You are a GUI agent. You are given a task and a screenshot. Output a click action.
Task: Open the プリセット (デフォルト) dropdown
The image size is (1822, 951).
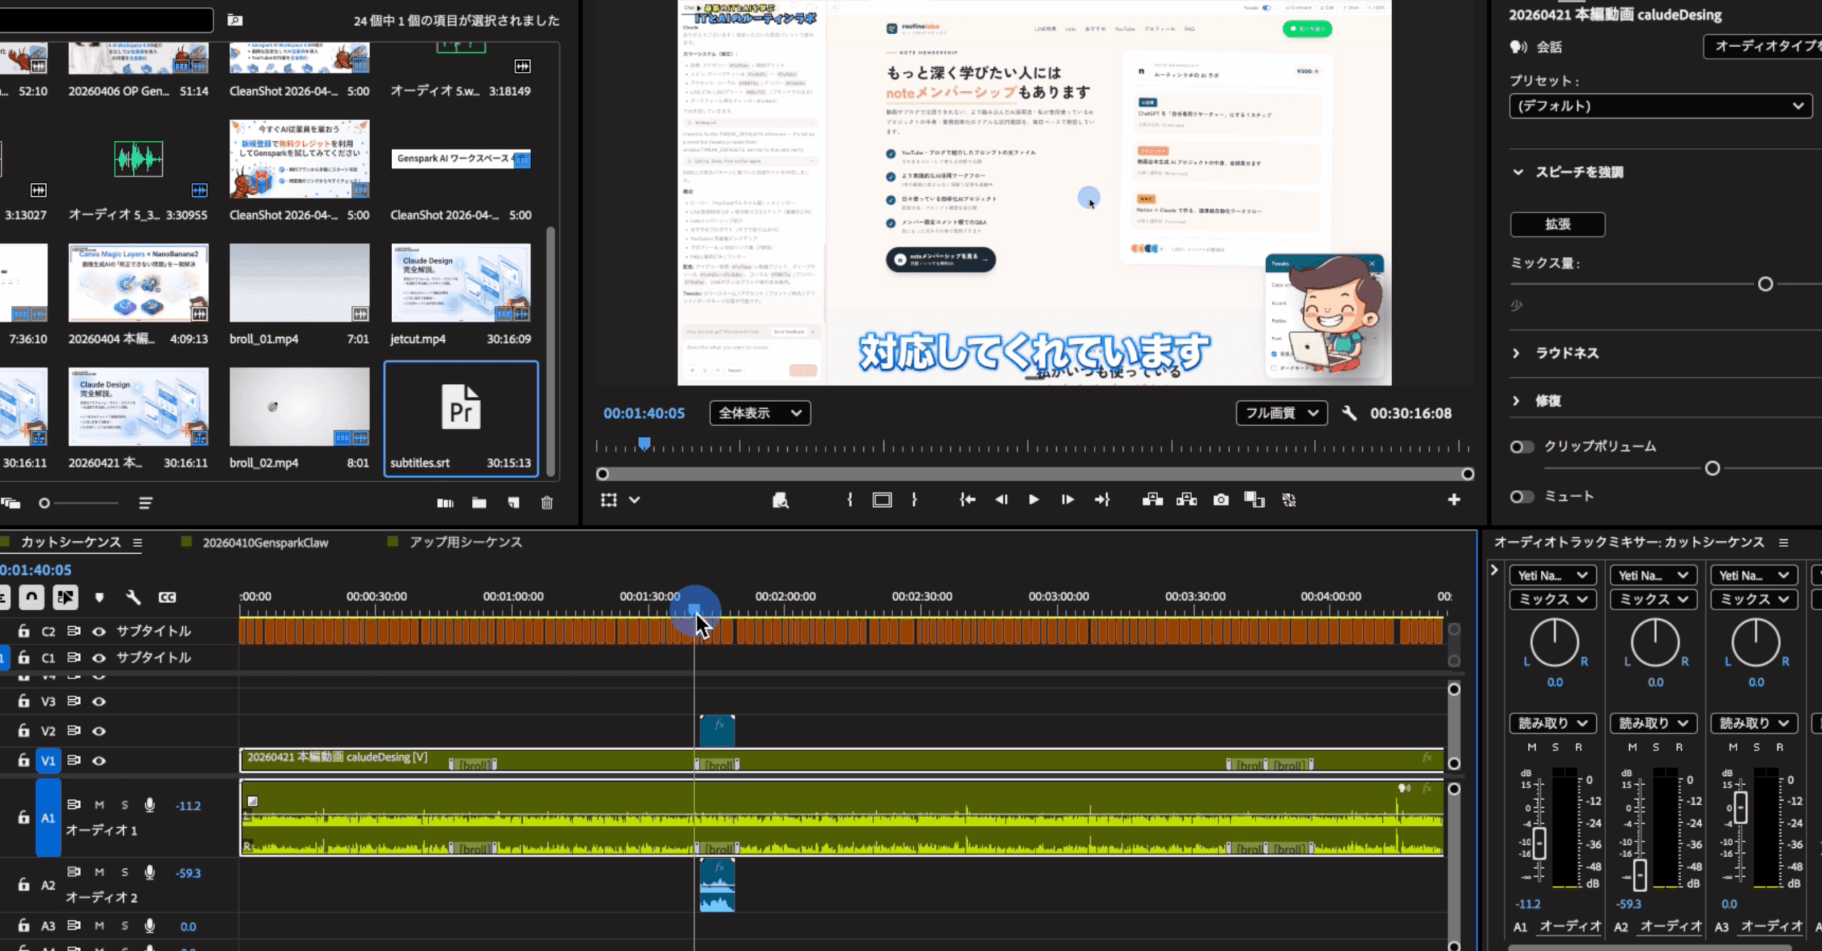click(1660, 106)
